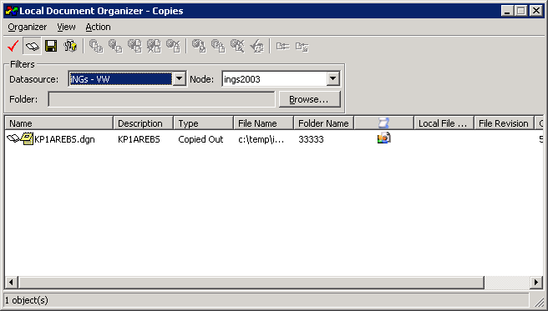Open the Organizer menu
This screenshot has width=548, height=311.
[28, 27]
